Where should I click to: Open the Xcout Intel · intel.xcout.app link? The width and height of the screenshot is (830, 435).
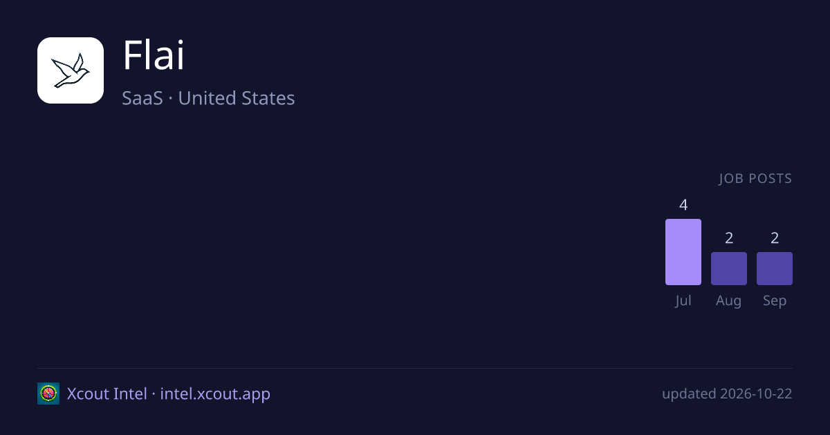[x=169, y=394]
